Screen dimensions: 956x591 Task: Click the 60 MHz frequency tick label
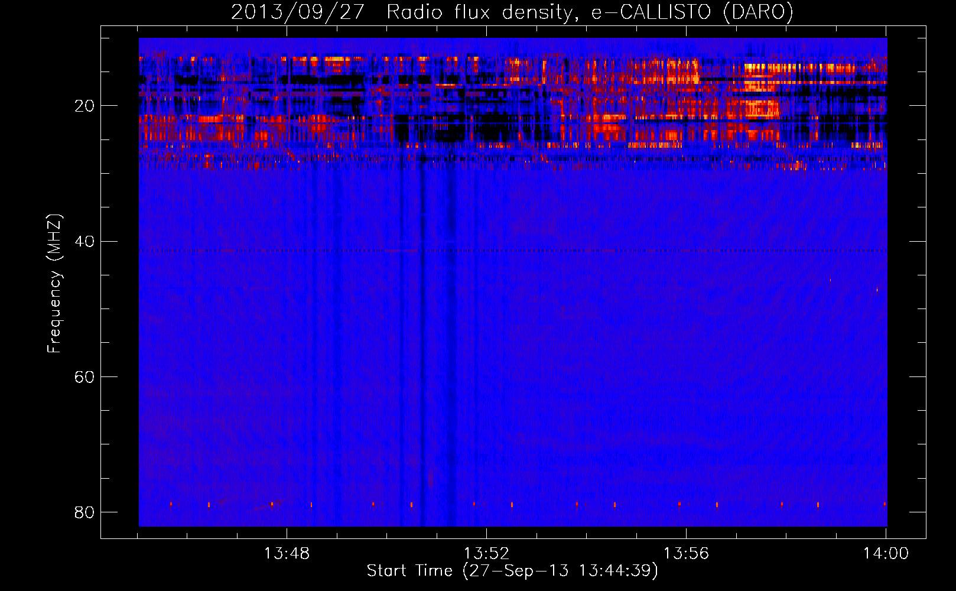(84, 377)
